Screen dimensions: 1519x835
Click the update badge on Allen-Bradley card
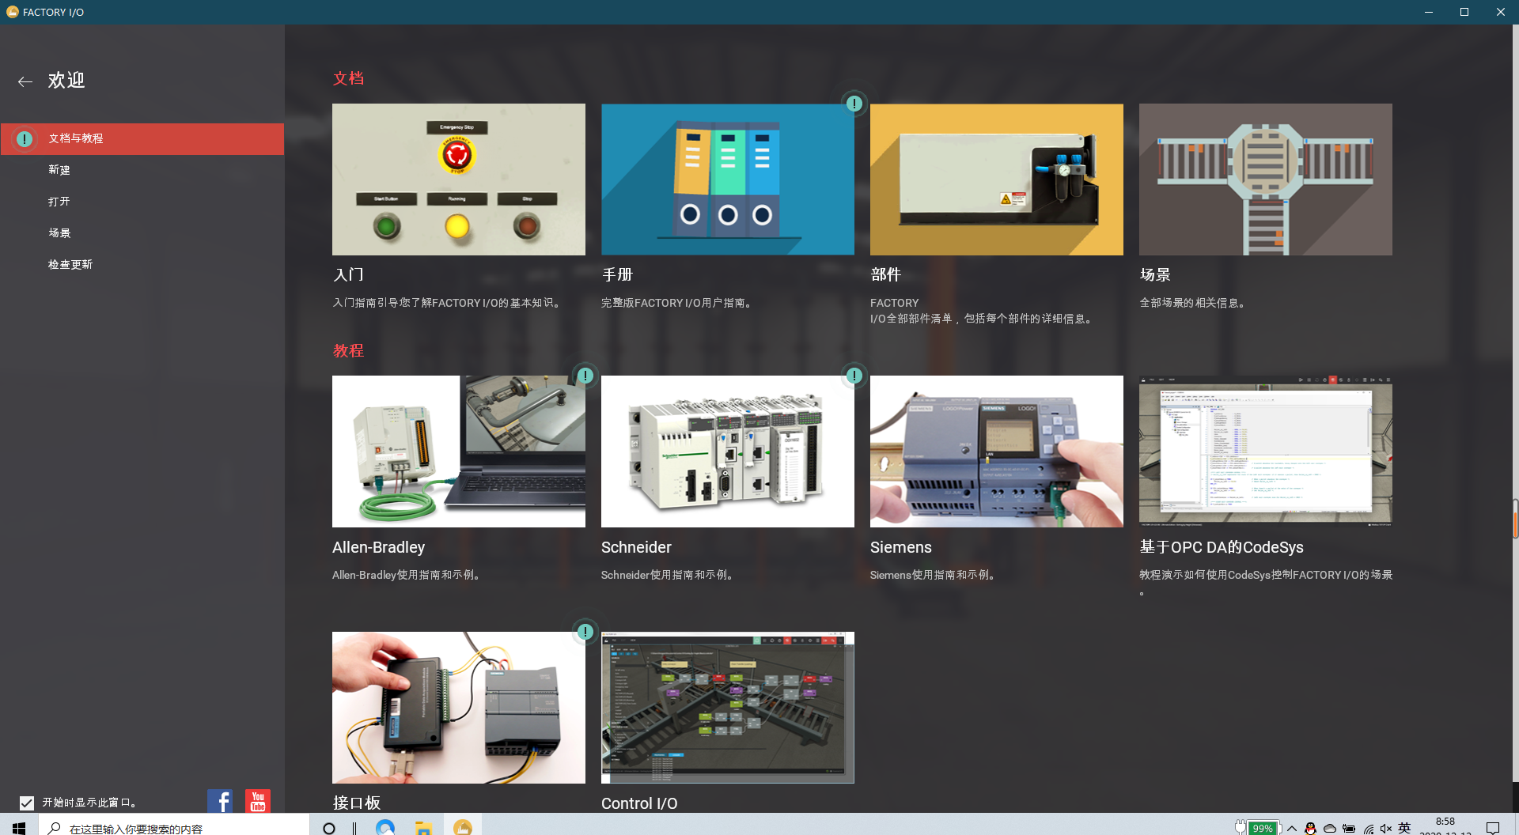(585, 376)
